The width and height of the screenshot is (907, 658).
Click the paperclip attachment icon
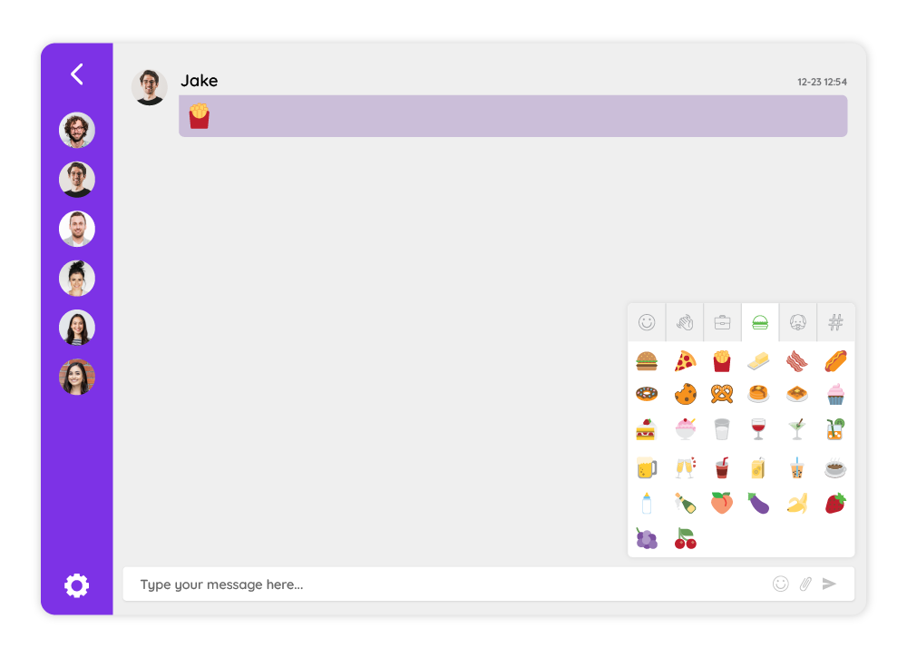click(x=805, y=584)
